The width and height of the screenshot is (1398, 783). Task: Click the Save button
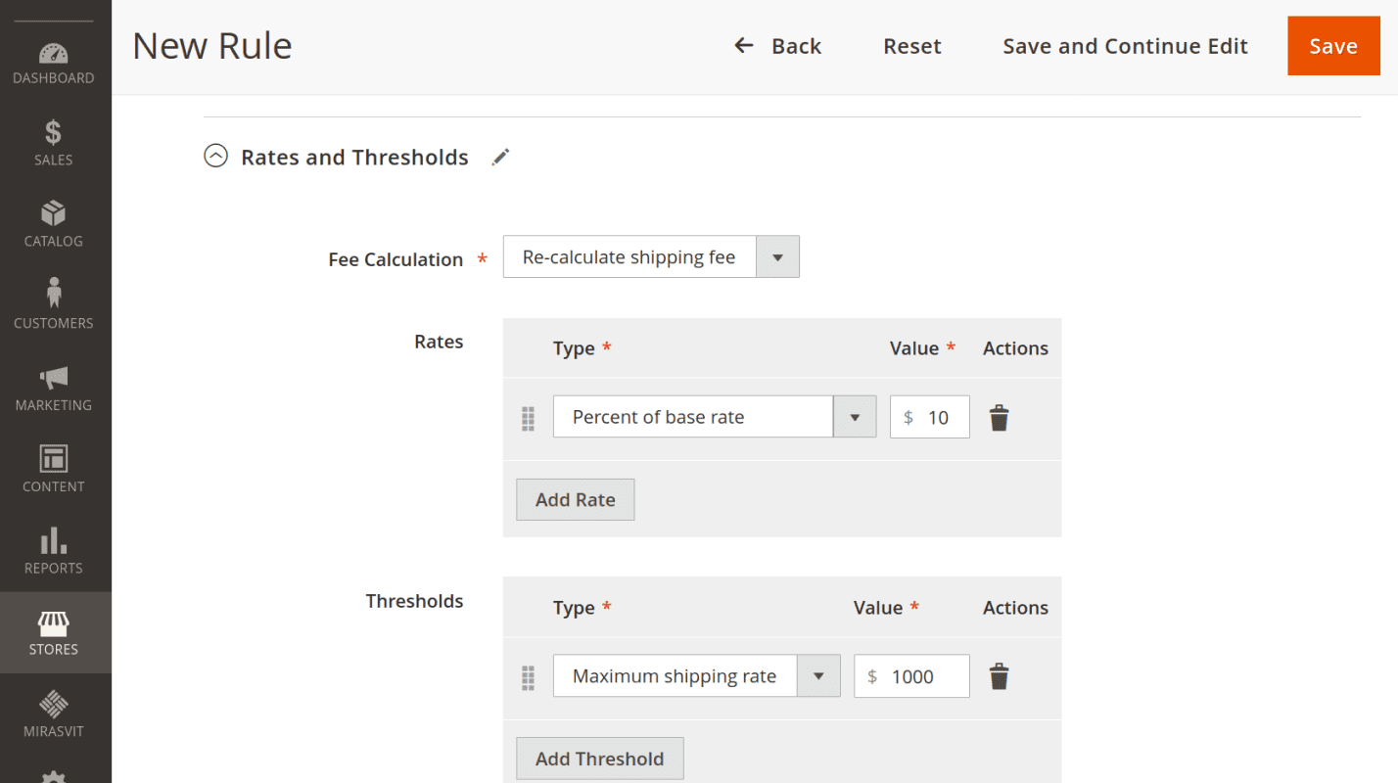(x=1333, y=46)
